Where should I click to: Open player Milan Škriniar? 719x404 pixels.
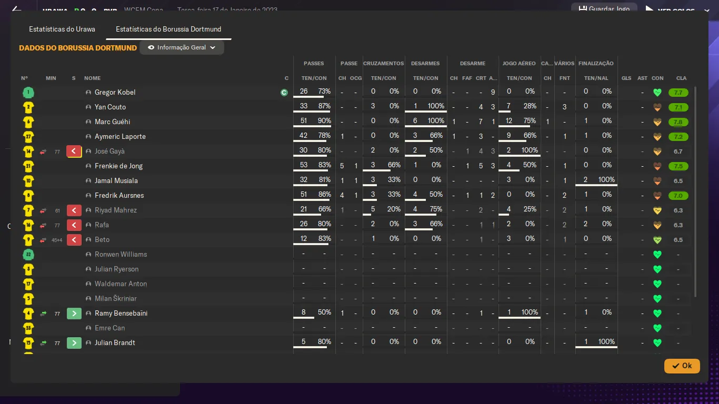pyautogui.click(x=116, y=299)
